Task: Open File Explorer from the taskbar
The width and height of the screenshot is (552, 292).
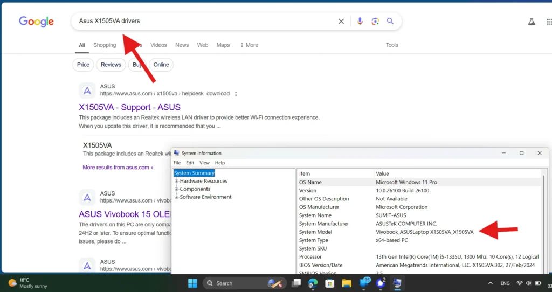Action: tap(347, 283)
